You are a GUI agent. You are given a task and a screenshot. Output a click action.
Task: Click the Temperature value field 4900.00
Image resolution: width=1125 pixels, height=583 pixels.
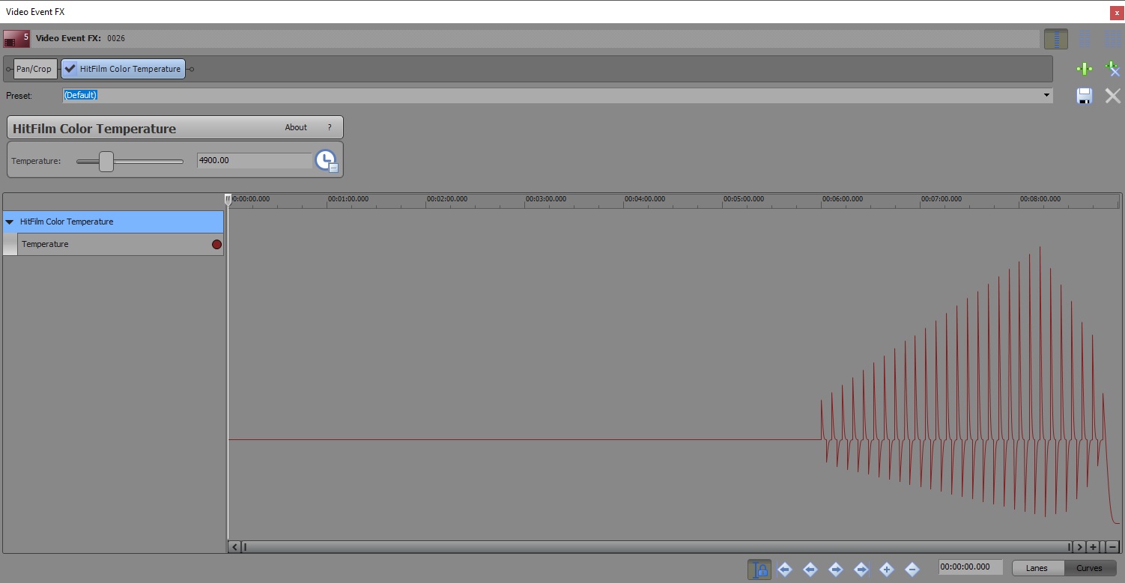[255, 160]
